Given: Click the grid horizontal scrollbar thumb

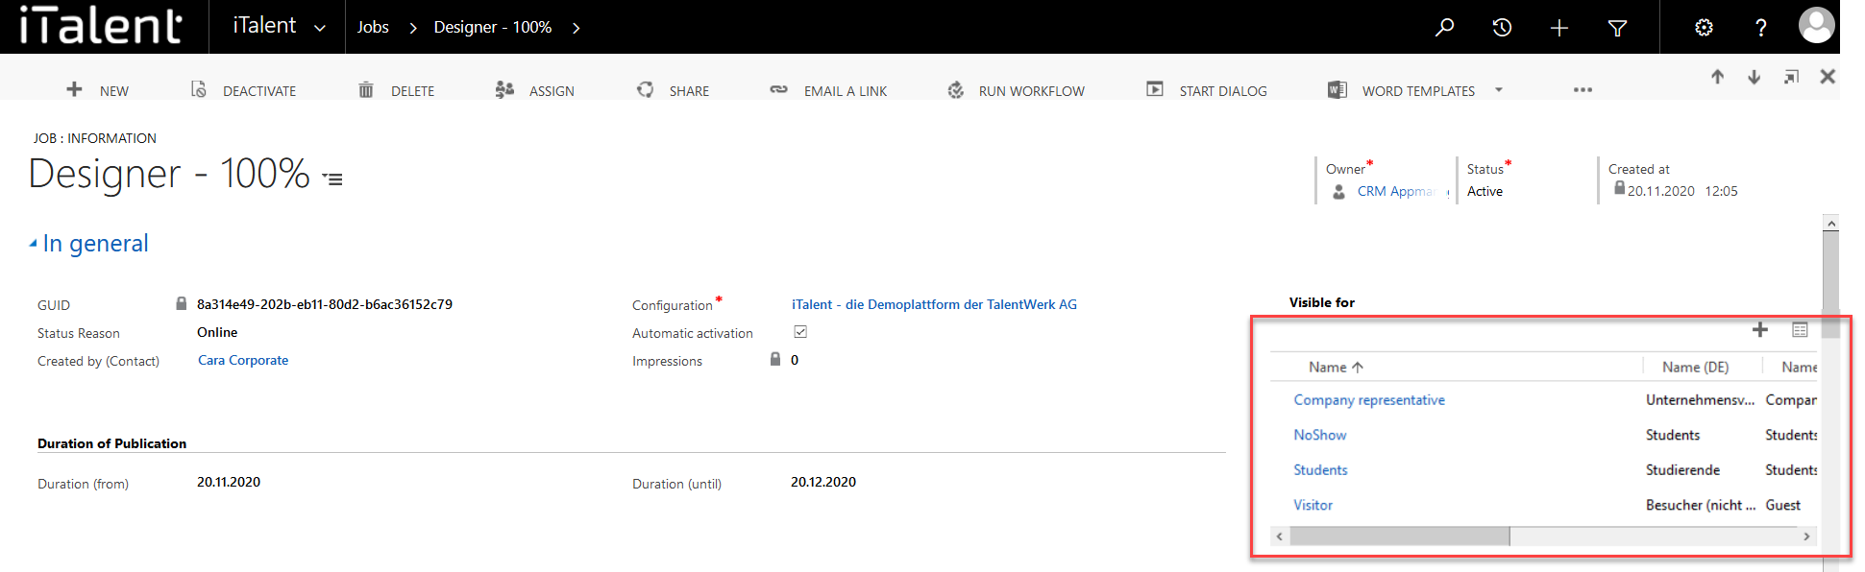Looking at the screenshot, I should (x=1400, y=536).
